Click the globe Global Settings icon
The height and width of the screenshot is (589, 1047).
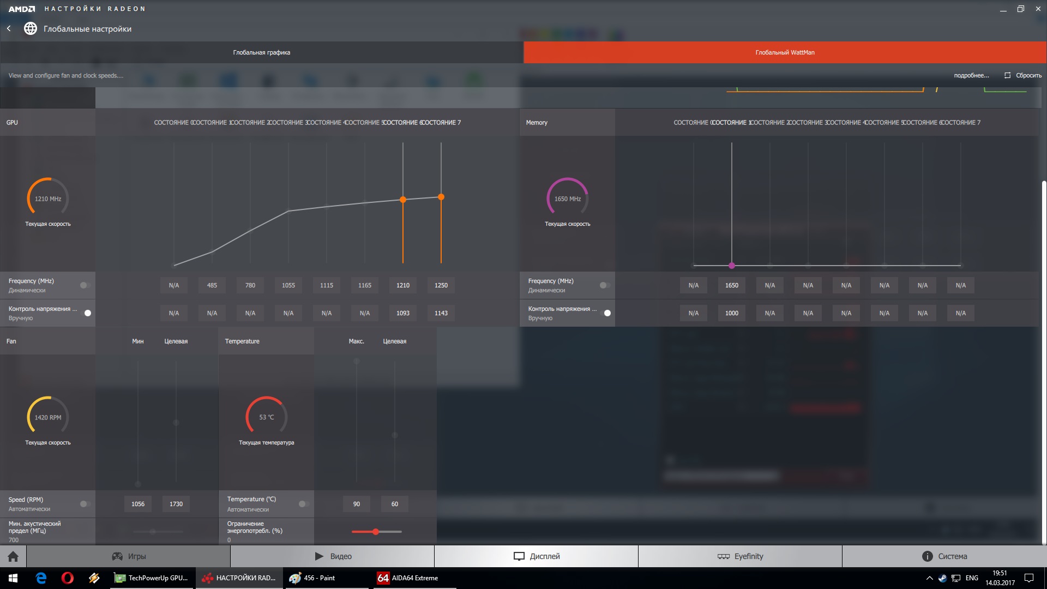tap(31, 28)
